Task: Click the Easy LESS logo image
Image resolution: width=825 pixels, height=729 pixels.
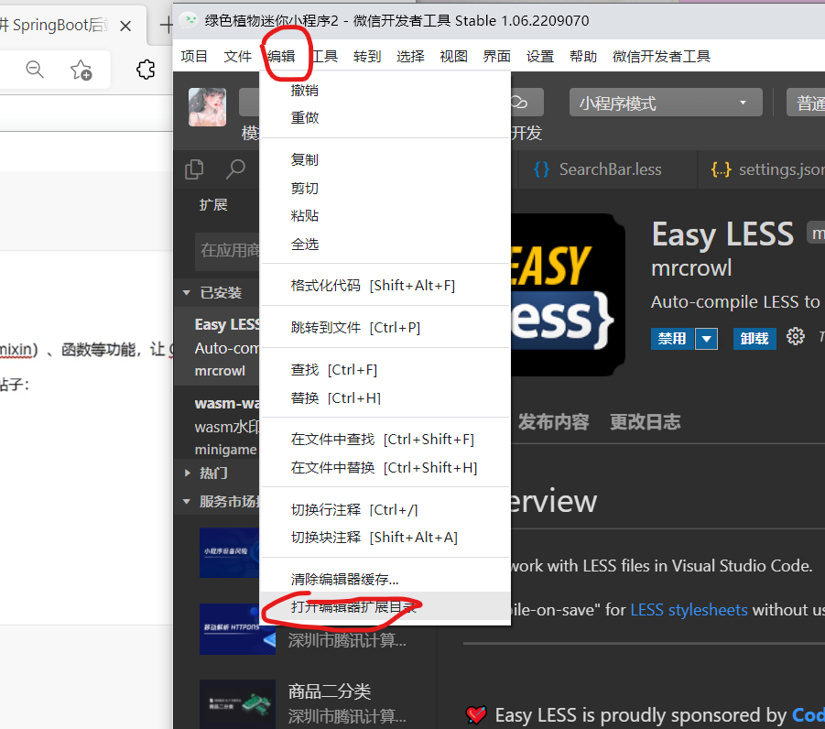Action: click(569, 295)
